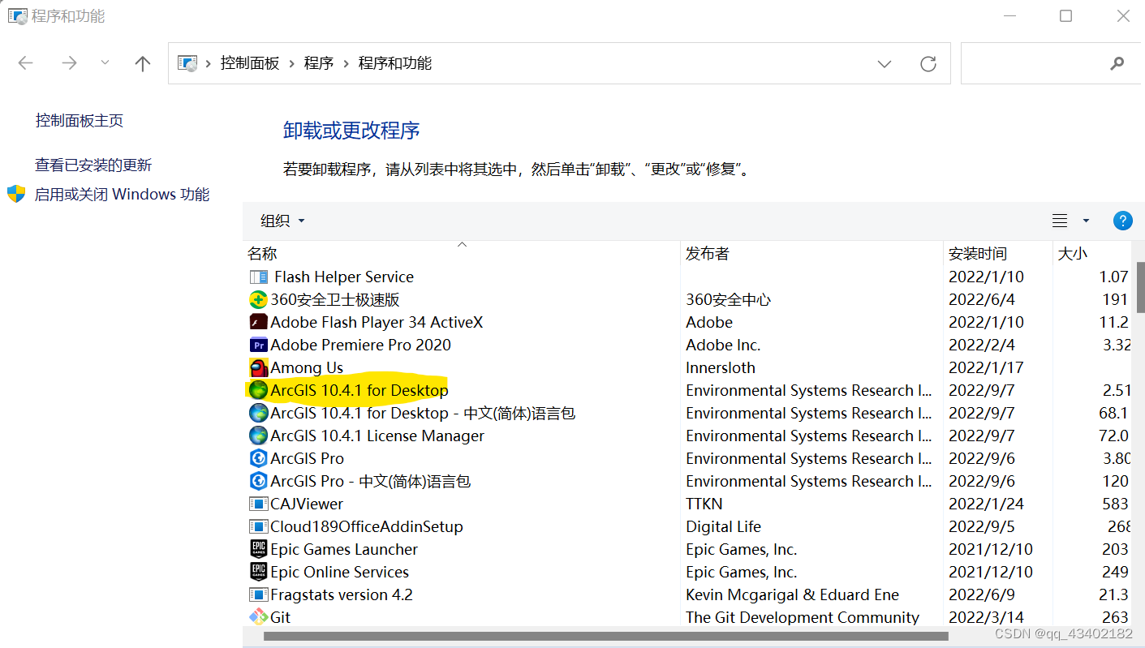Click the Flash Helper Service program icon
The image size is (1145, 648).
258,277
